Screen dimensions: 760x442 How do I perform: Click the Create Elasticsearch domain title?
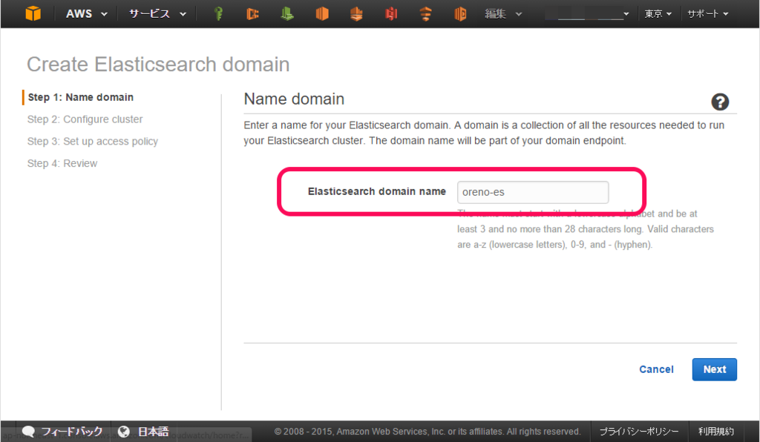tap(158, 65)
